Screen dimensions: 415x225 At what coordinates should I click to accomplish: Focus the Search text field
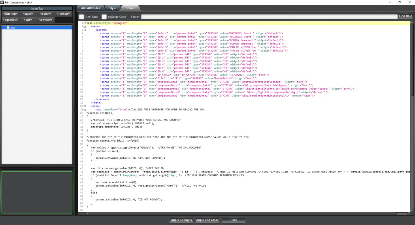269,17
